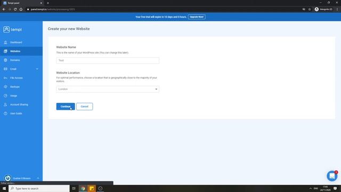Click the Domains globe icon
Viewport: 341px width, 192px height.
tap(5, 60)
